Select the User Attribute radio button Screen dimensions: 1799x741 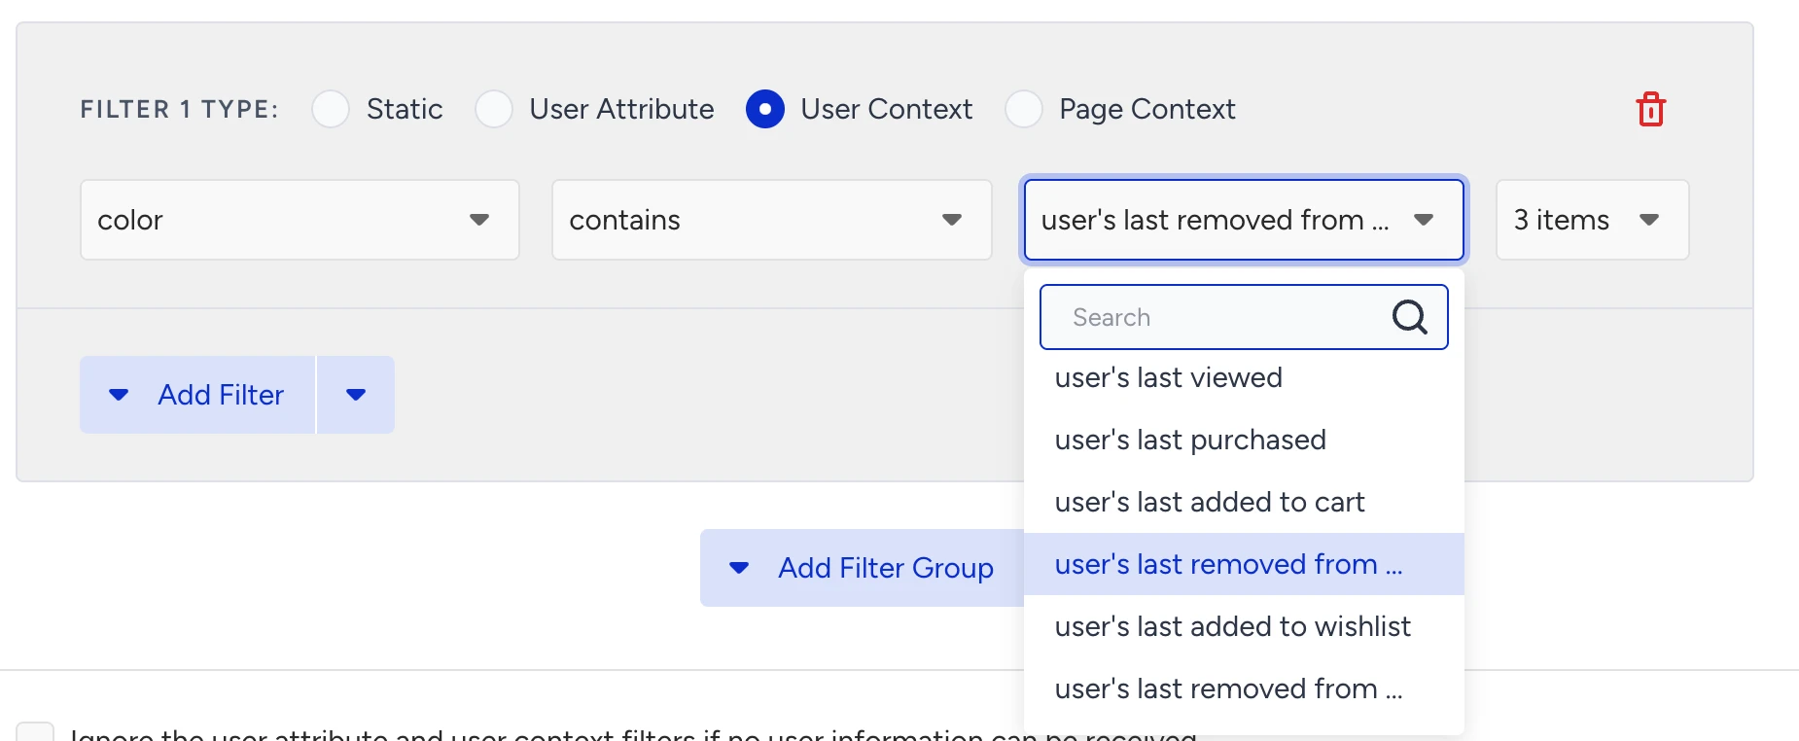[494, 109]
